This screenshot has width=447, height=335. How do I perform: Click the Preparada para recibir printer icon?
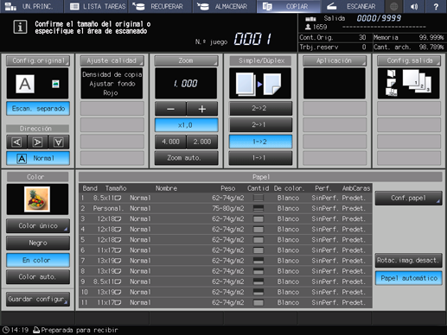point(36,330)
